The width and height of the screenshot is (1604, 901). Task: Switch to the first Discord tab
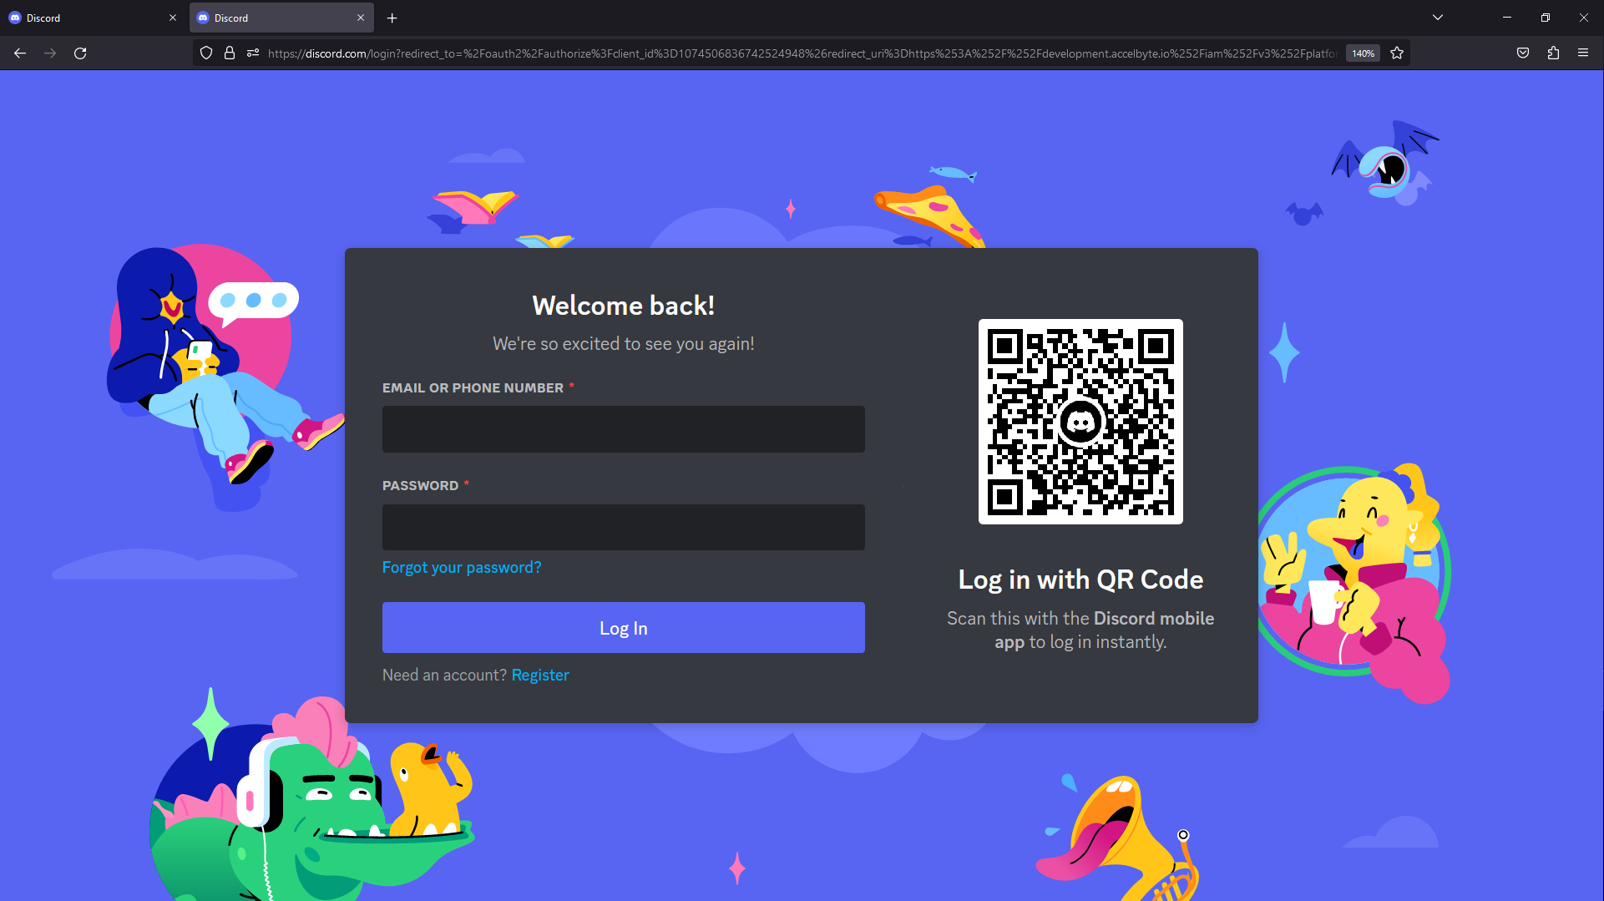click(92, 18)
